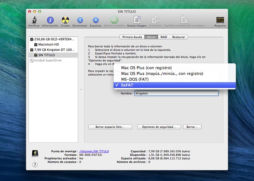Select the Unidad SuperDrive entry
Screen dimensions: 254x181
point(53,60)
